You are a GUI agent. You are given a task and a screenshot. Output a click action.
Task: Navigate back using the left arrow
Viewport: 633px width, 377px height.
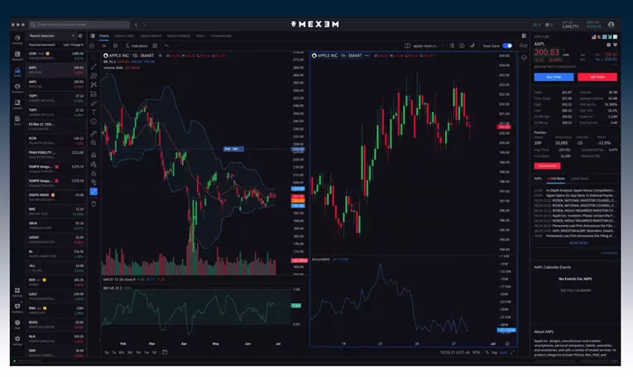(x=136, y=25)
